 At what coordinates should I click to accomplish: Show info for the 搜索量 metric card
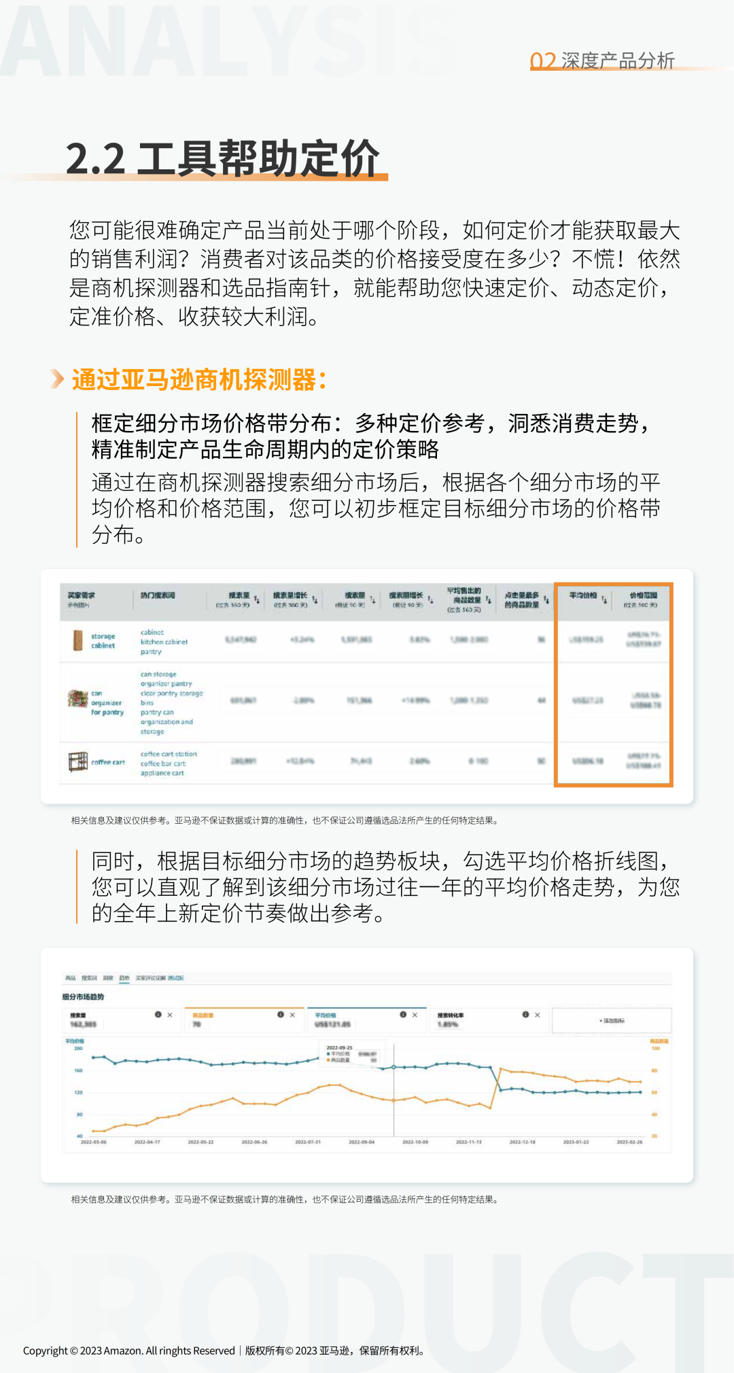point(158,1015)
